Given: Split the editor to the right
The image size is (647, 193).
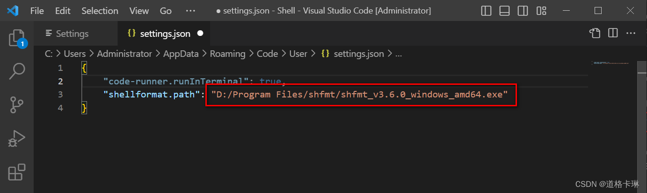Looking at the screenshot, I should [612, 33].
